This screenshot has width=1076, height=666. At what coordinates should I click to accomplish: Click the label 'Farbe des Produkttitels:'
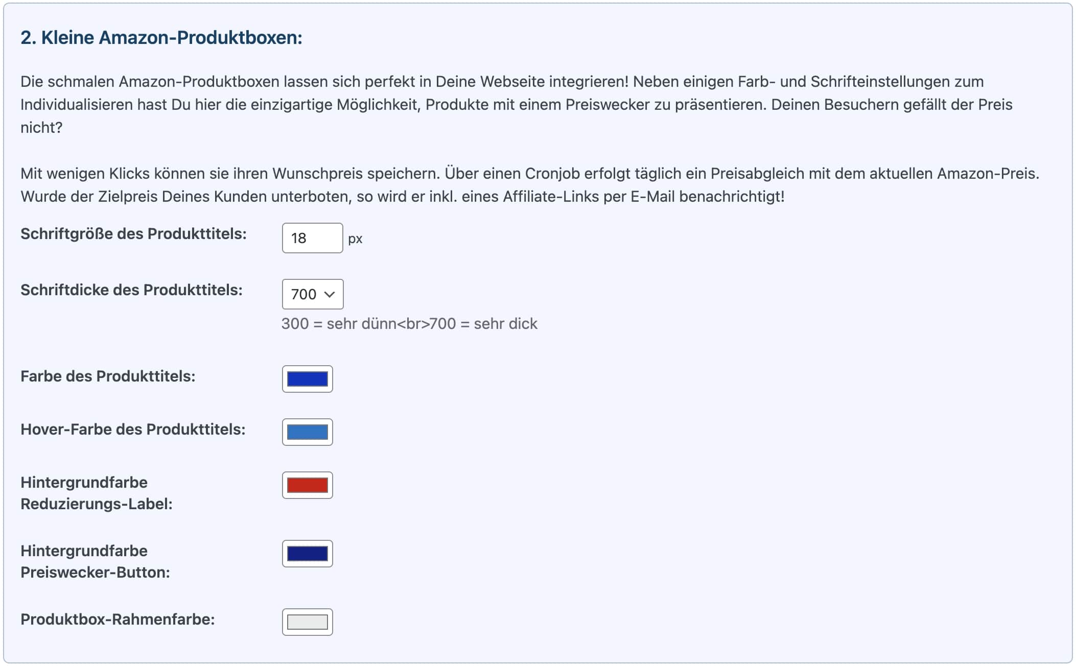[108, 376]
